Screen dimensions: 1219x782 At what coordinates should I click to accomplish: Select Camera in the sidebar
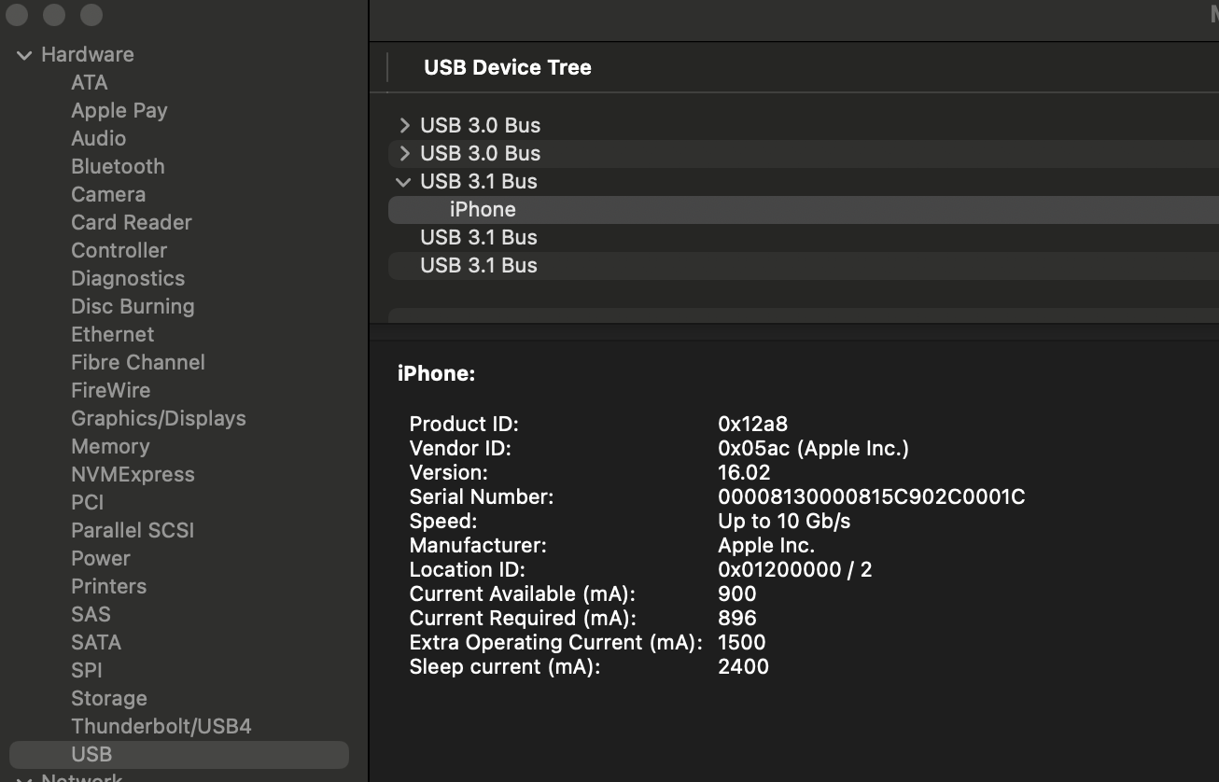[x=108, y=194]
